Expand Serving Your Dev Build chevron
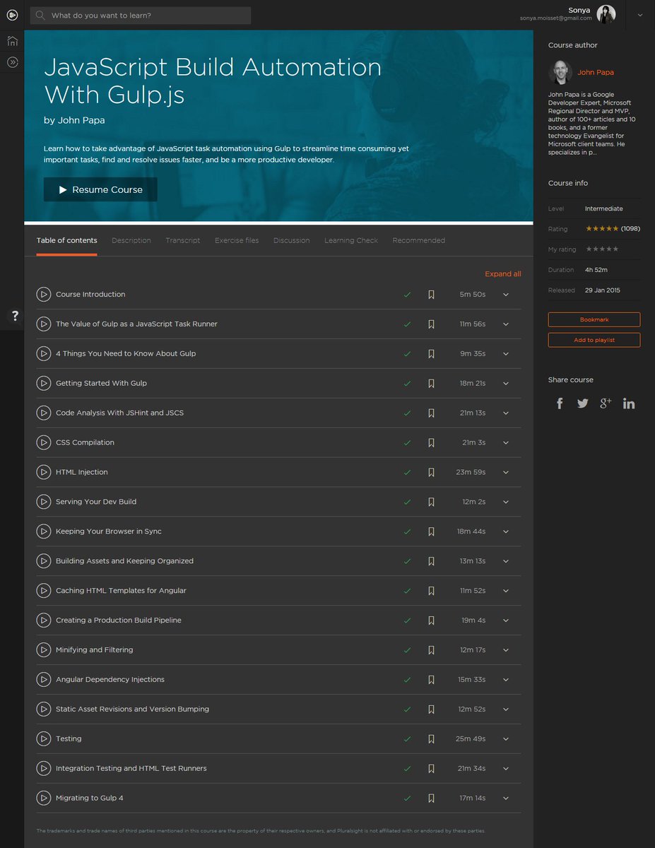 pyautogui.click(x=506, y=502)
